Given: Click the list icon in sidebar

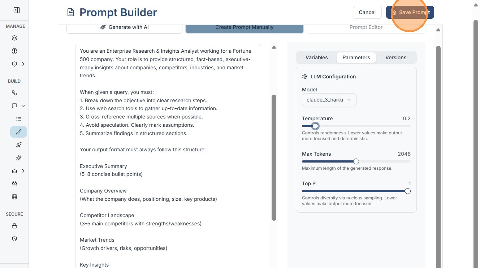Looking at the screenshot, I should coord(19,119).
